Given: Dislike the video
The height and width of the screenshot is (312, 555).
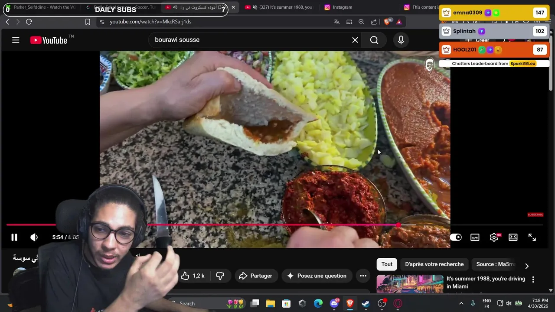Looking at the screenshot, I should 220,276.
